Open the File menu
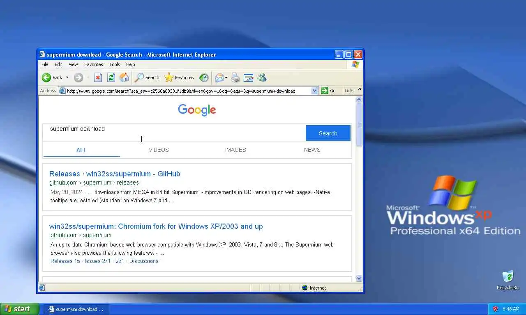This screenshot has height=315, width=526. [45, 64]
